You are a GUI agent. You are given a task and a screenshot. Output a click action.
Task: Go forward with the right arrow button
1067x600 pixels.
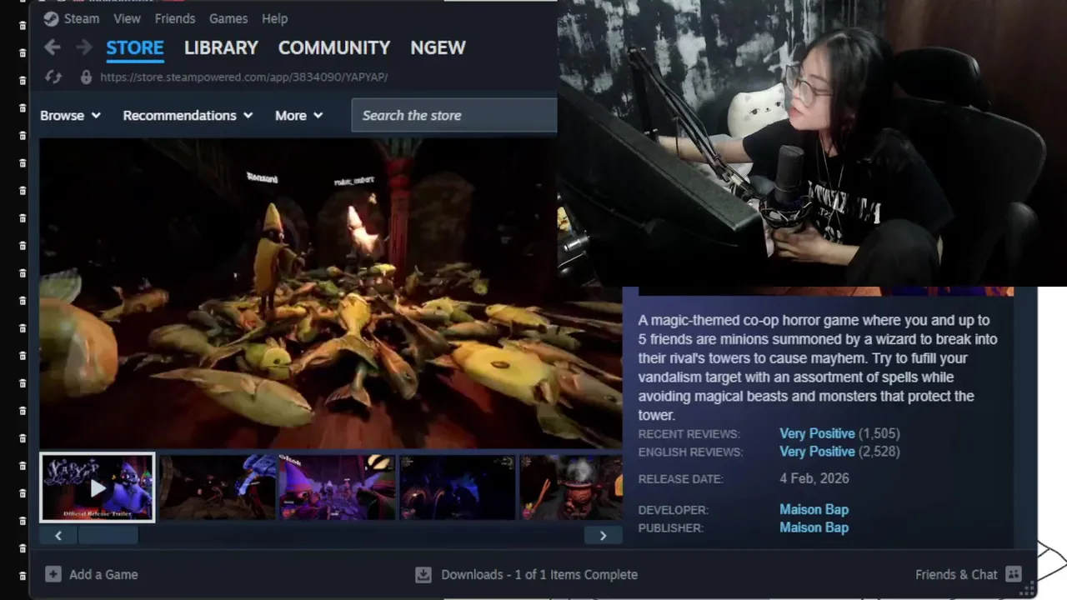[x=84, y=47]
